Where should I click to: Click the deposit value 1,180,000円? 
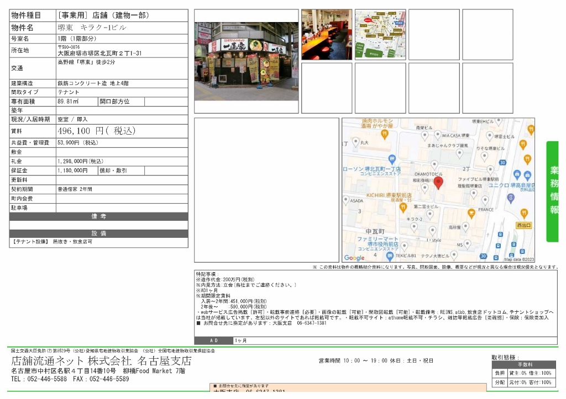[x=72, y=170]
